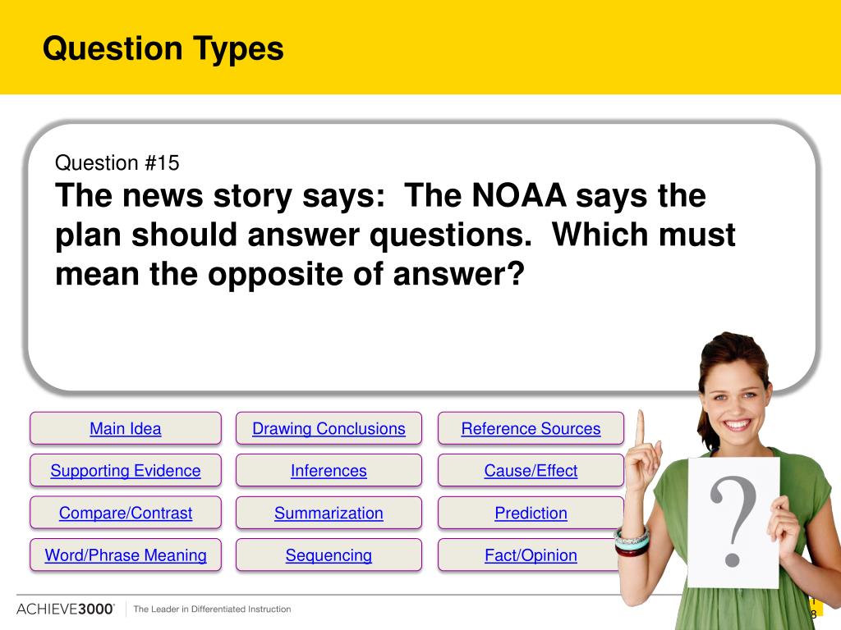
Task: Click the Question #15 label
Action: [117, 163]
